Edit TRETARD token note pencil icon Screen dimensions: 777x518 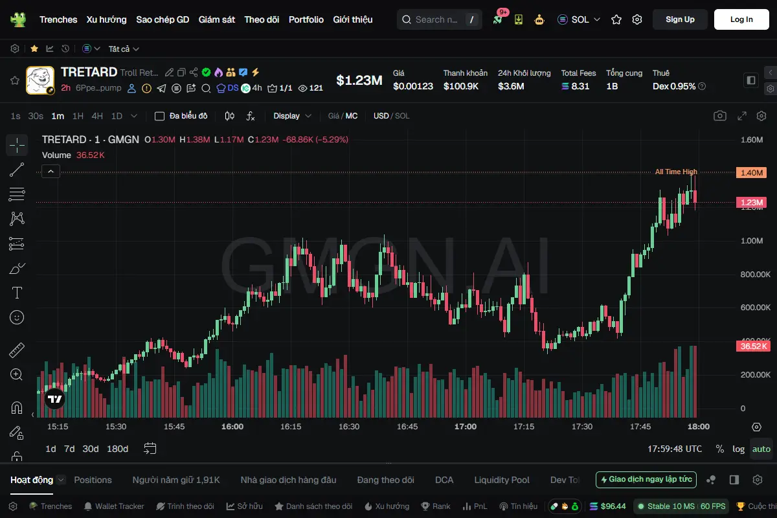tap(169, 73)
